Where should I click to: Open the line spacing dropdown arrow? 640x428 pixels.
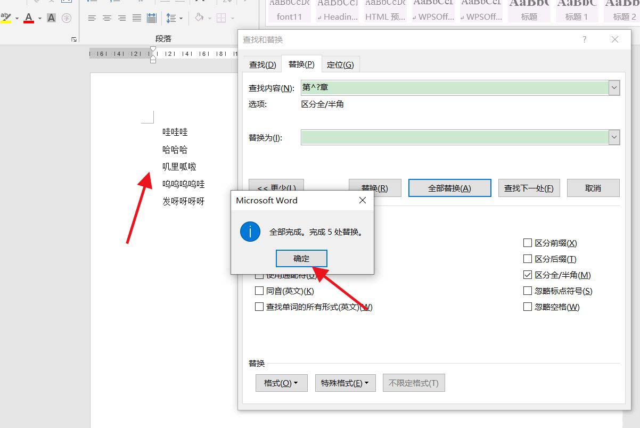pos(181,18)
